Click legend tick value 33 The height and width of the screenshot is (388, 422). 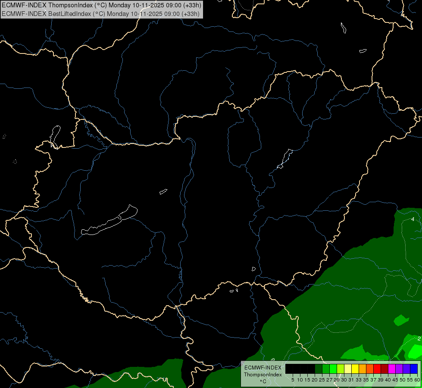(359, 380)
